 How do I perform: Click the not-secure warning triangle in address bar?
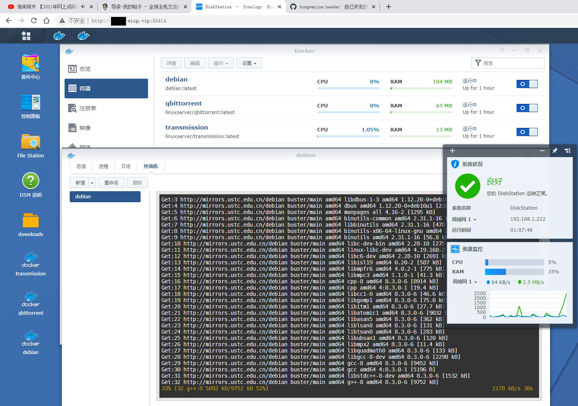coord(62,20)
